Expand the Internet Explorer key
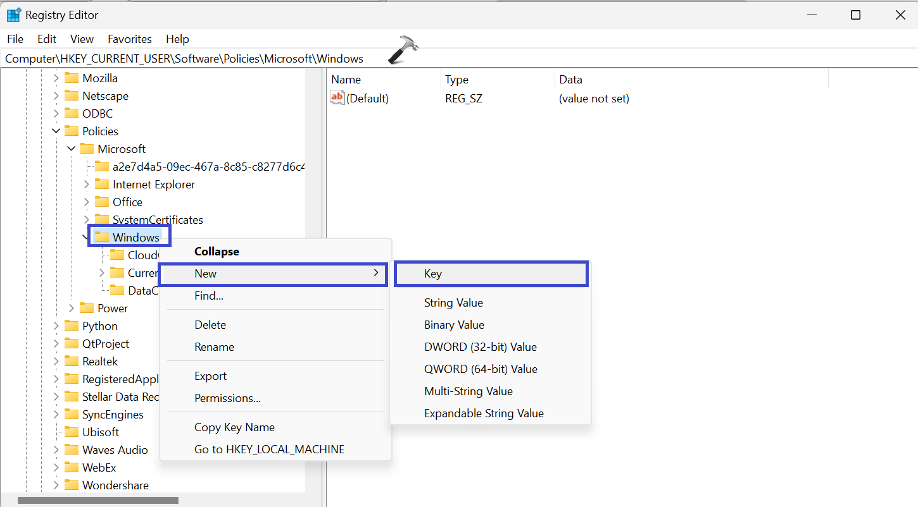 pyautogui.click(x=86, y=185)
